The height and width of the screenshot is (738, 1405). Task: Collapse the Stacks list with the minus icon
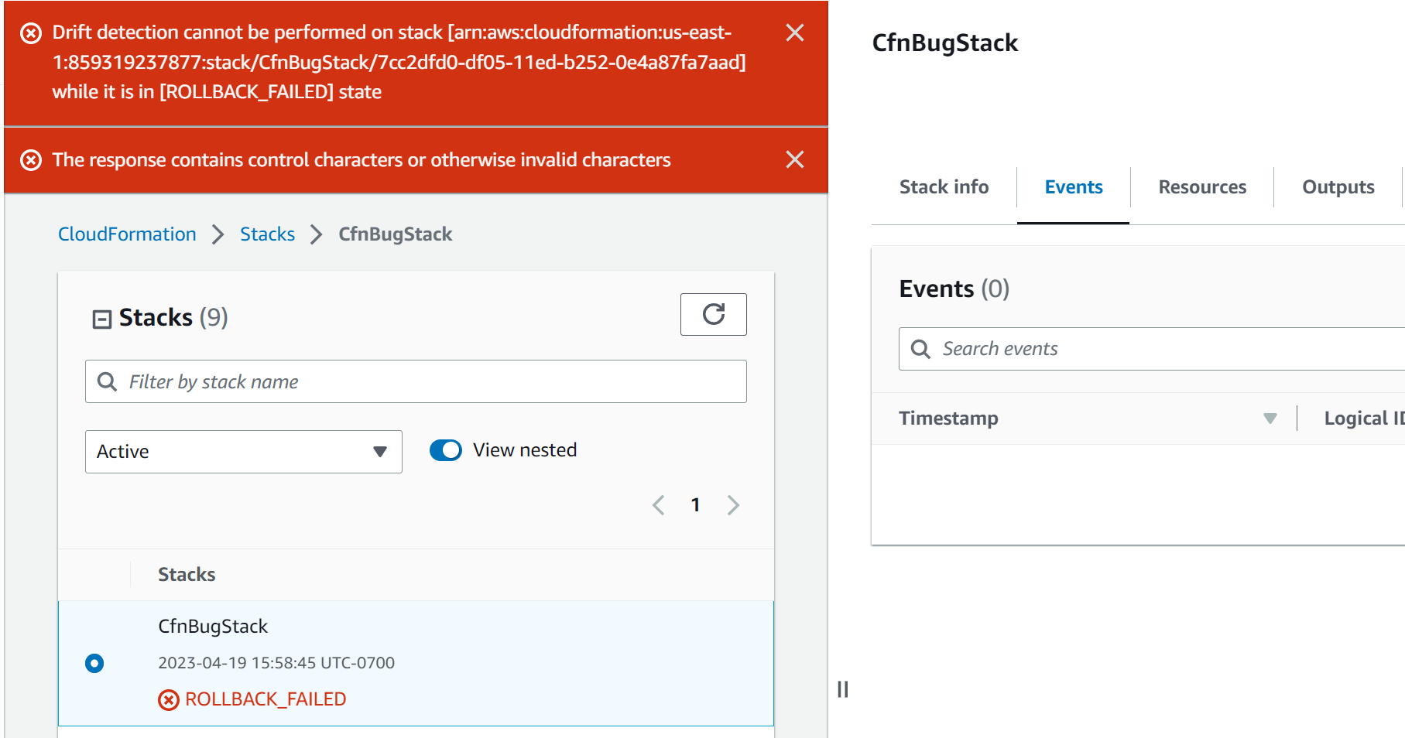point(101,318)
